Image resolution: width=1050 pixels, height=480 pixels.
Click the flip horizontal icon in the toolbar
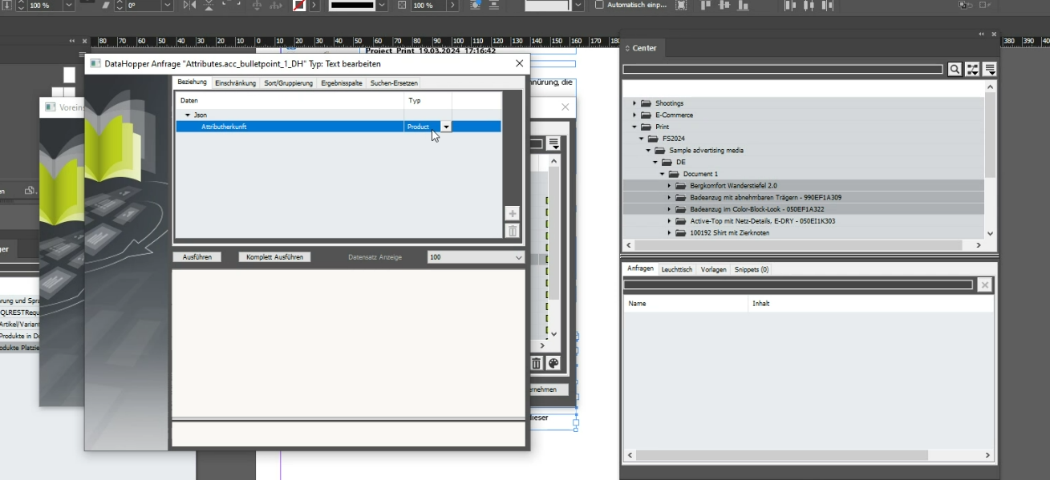190,6
